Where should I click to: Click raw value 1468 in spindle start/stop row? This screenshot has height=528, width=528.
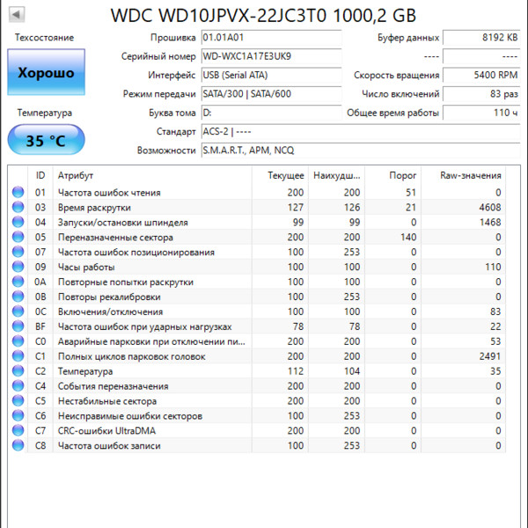click(x=490, y=223)
